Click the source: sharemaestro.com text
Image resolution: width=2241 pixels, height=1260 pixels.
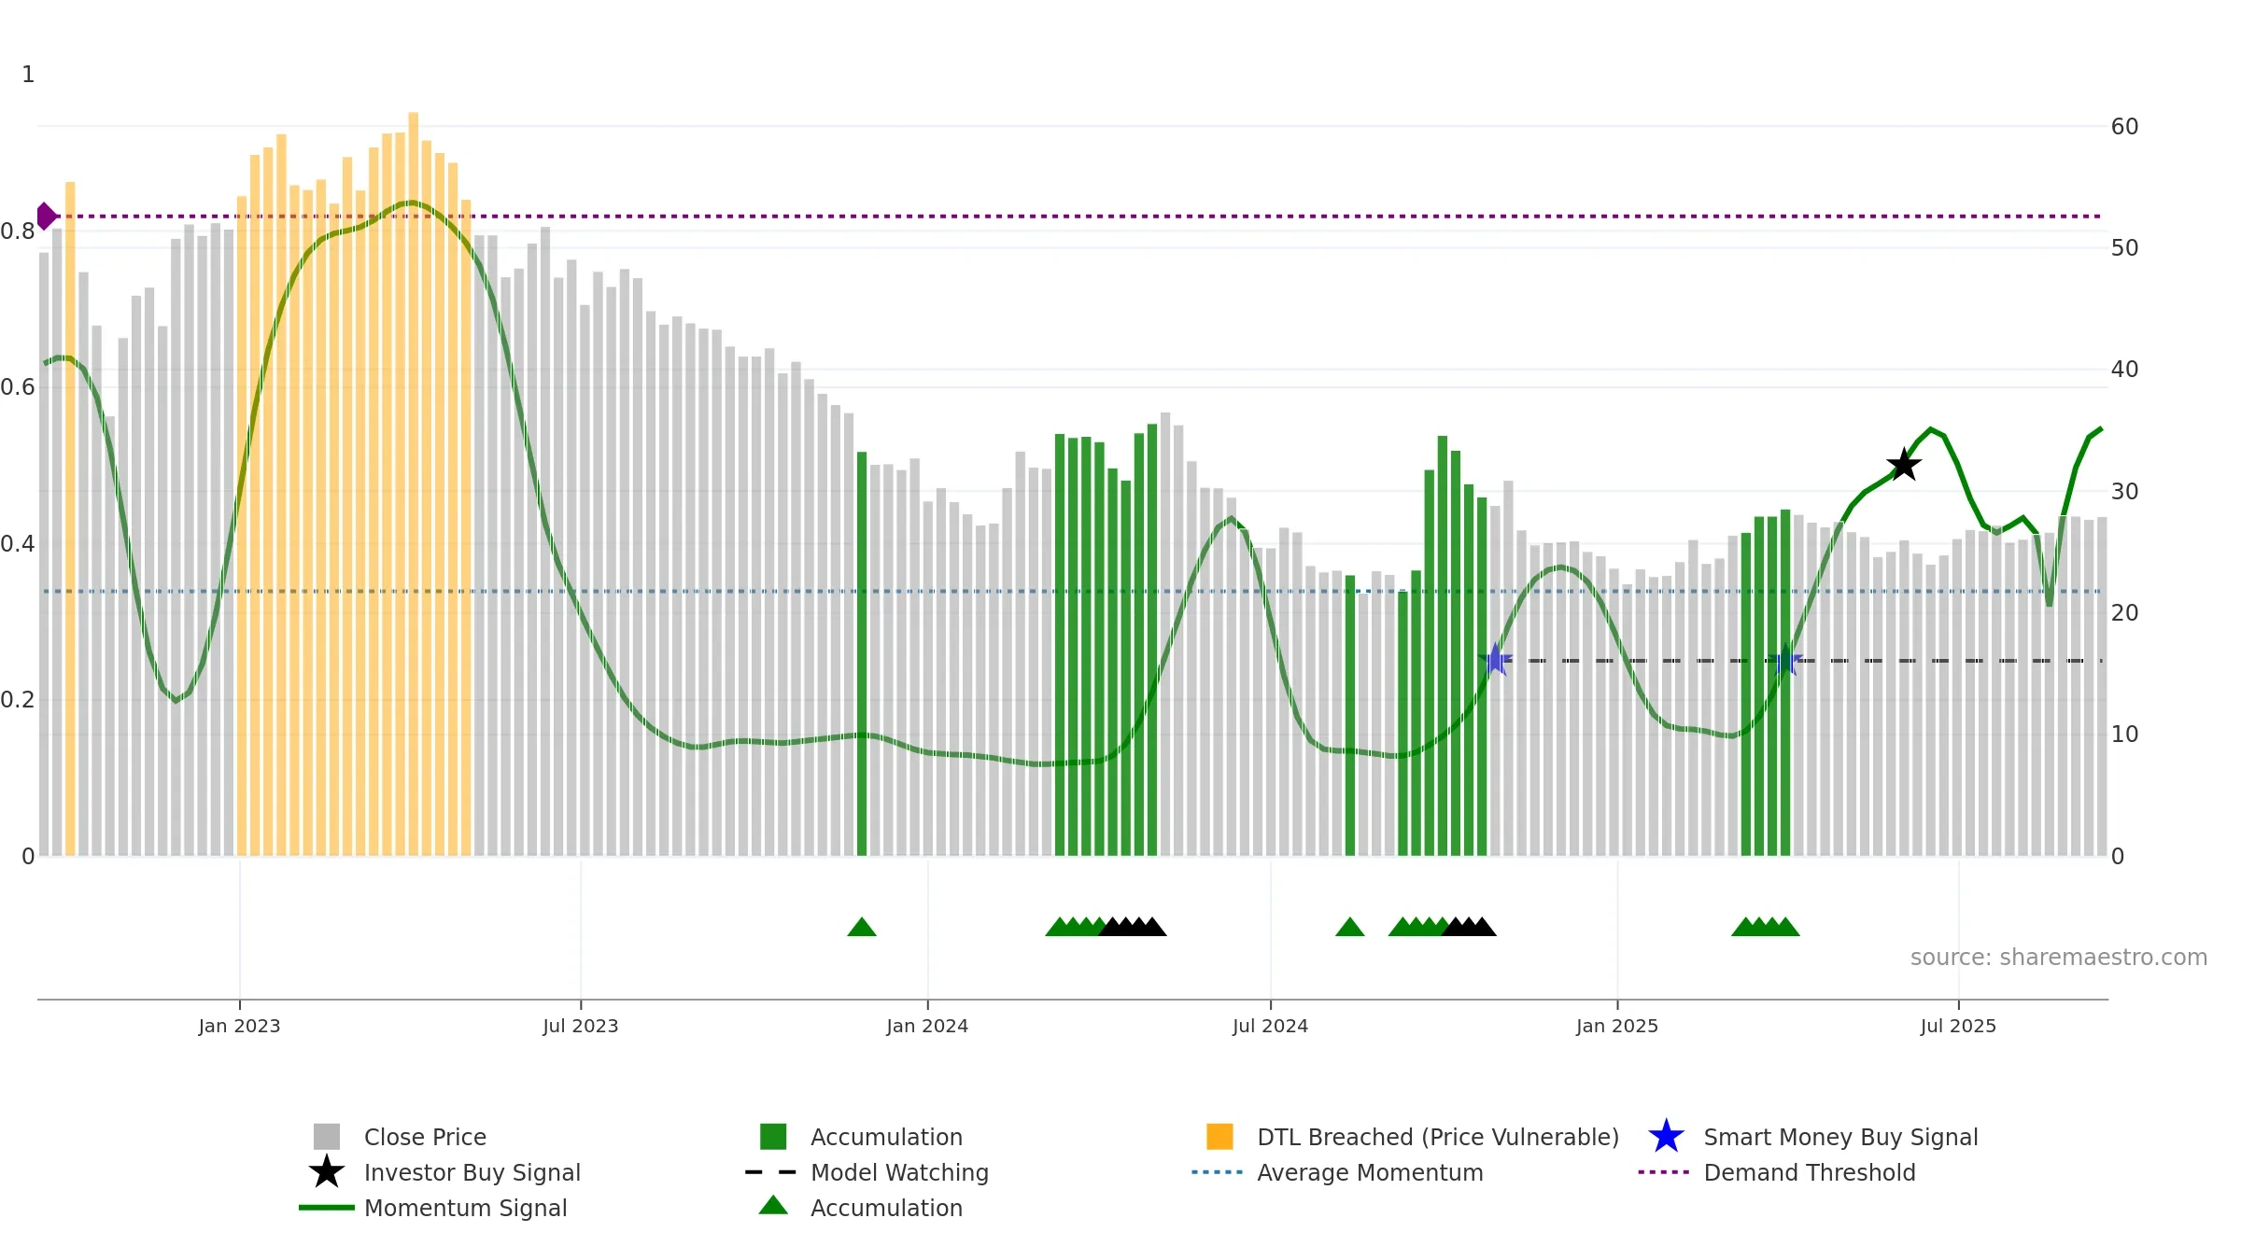point(2059,958)
